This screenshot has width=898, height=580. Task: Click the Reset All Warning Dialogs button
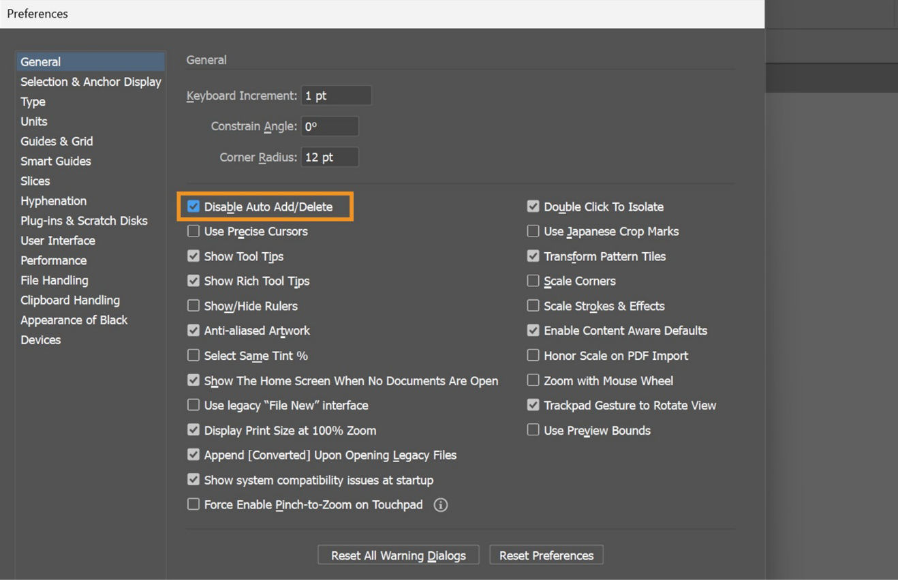(398, 555)
